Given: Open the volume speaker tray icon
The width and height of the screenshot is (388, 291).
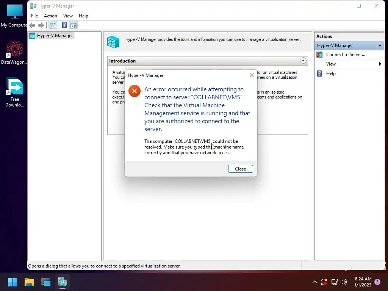Looking at the screenshot, I should click(x=344, y=282).
